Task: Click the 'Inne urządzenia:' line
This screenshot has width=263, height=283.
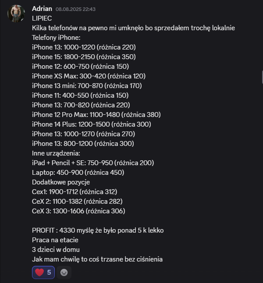Action: point(56,153)
